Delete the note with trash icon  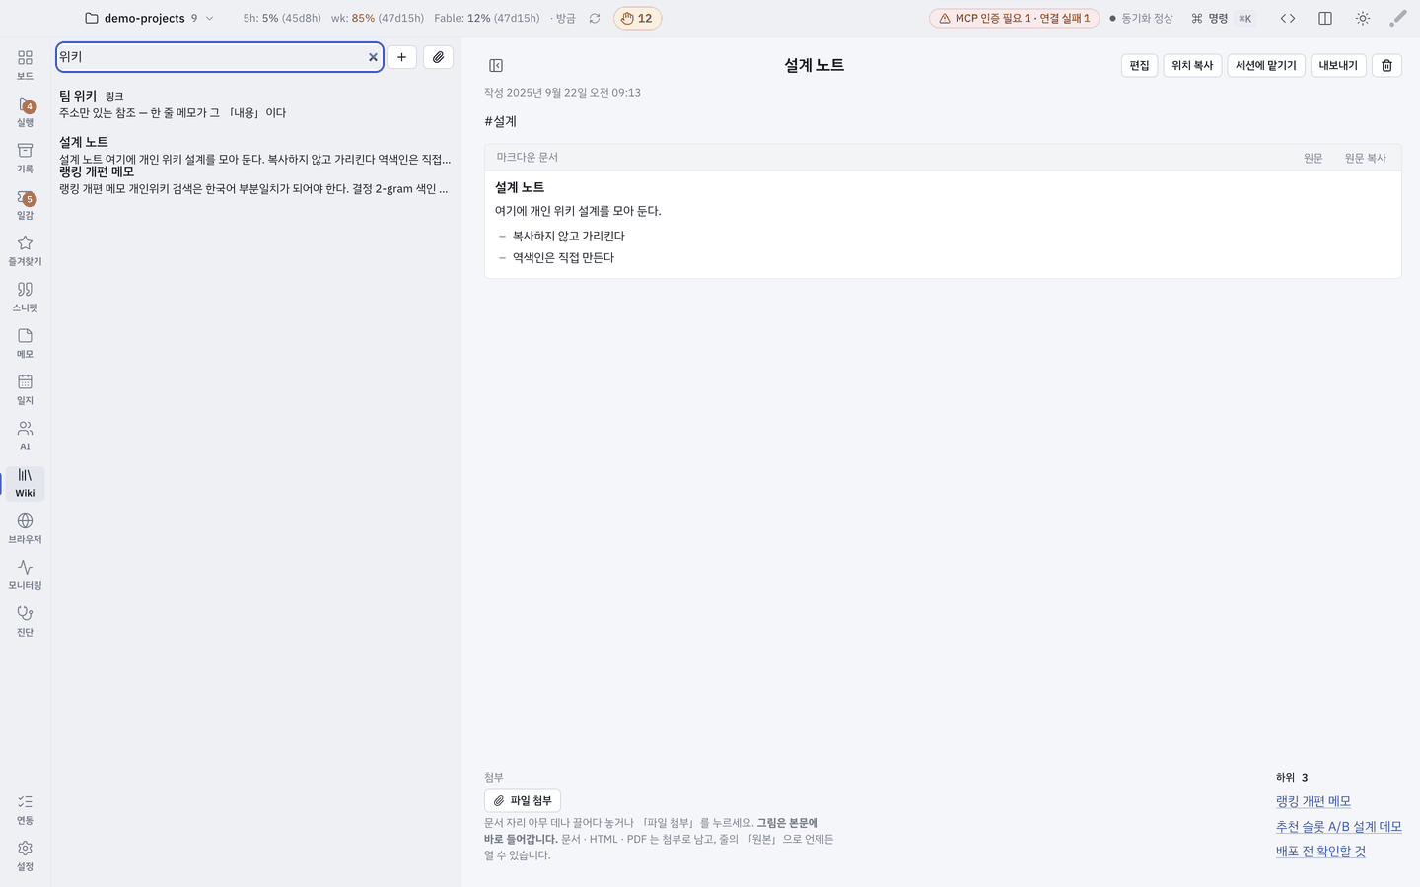pyautogui.click(x=1386, y=65)
